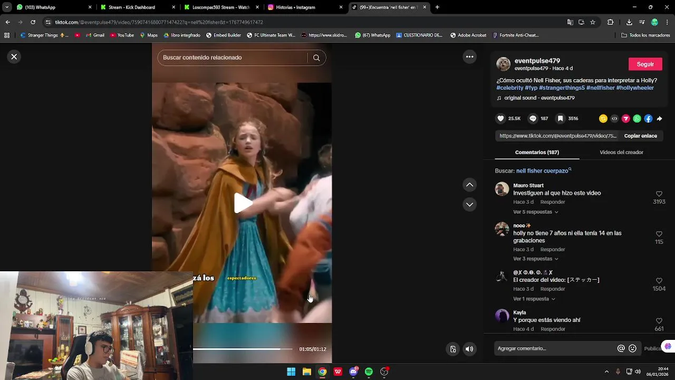The width and height of the screenshot is (675, 380).
Task: Open Chrome downloads icon
Action: pos(629,22)
